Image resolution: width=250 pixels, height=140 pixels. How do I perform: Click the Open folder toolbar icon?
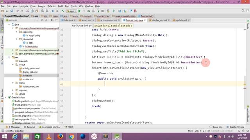tap(3, 11)
